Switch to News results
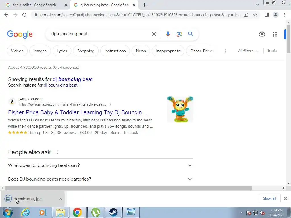This screenshot has width=291, height=218. (x=141, y=51)
